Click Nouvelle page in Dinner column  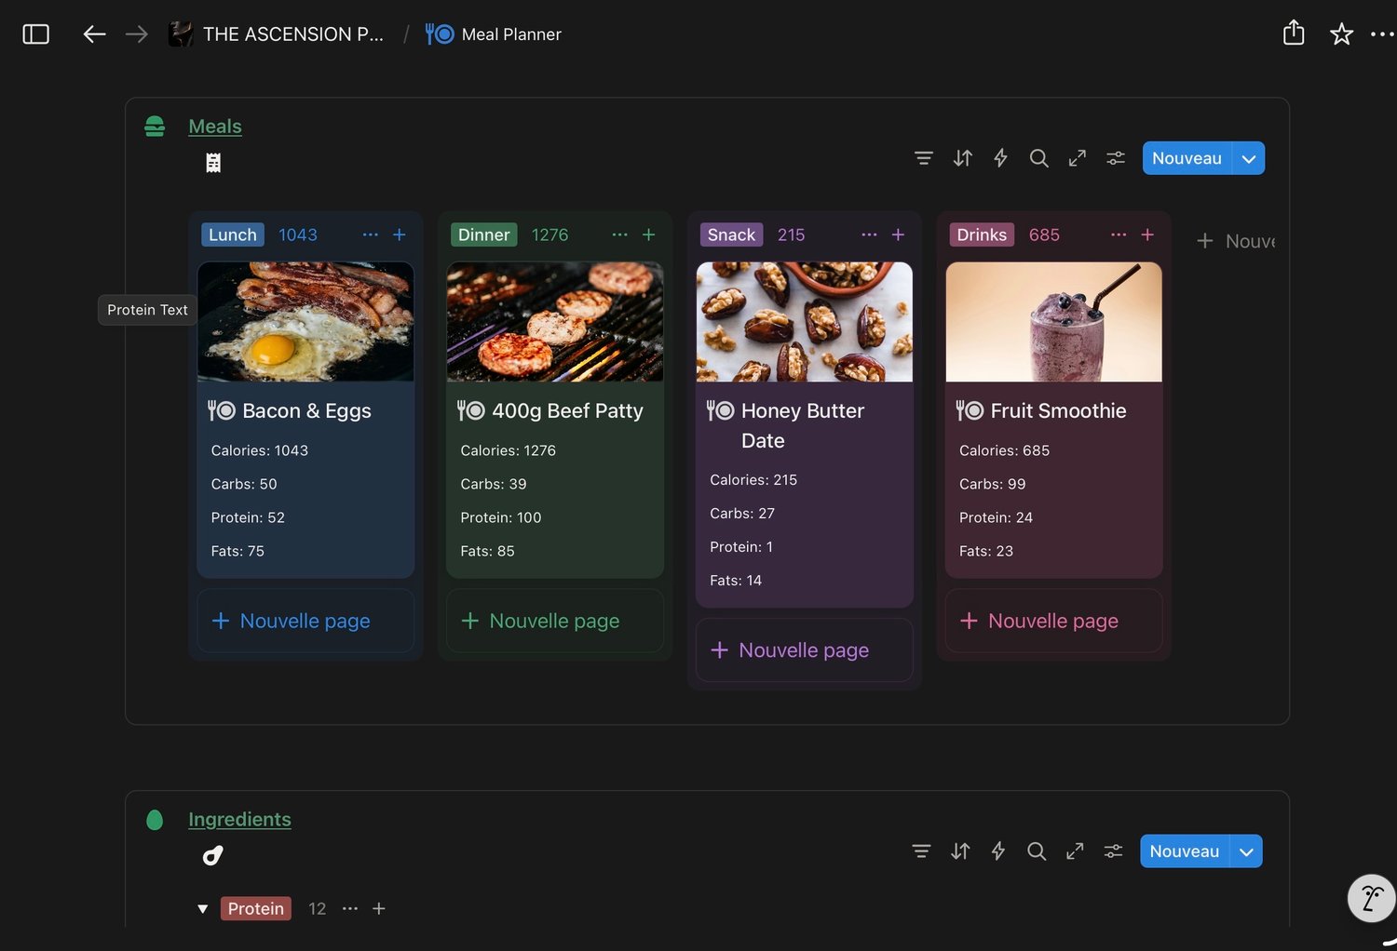(555, 621)
